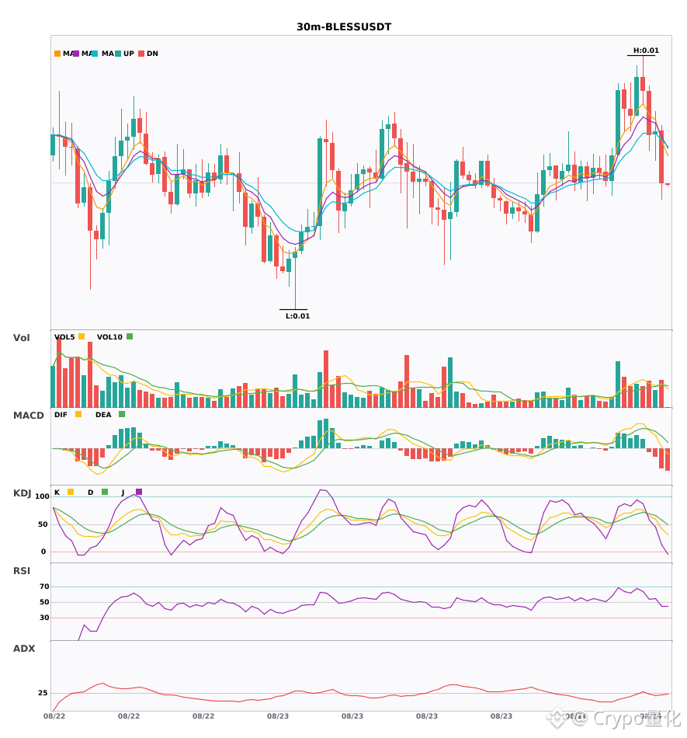Viewport: 687px width, 738px height.
Task: Click the K legend letter in KDJ
Action: (x=57, y=493)
